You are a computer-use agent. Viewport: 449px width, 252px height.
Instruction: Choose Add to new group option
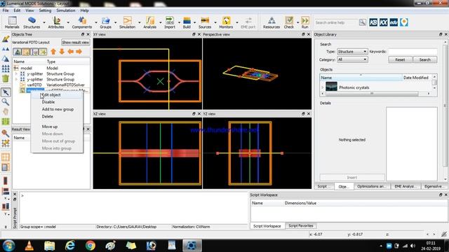(58, 109)
